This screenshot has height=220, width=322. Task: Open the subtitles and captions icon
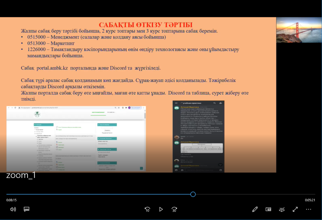pyautogui.click(x=26, y=209)
